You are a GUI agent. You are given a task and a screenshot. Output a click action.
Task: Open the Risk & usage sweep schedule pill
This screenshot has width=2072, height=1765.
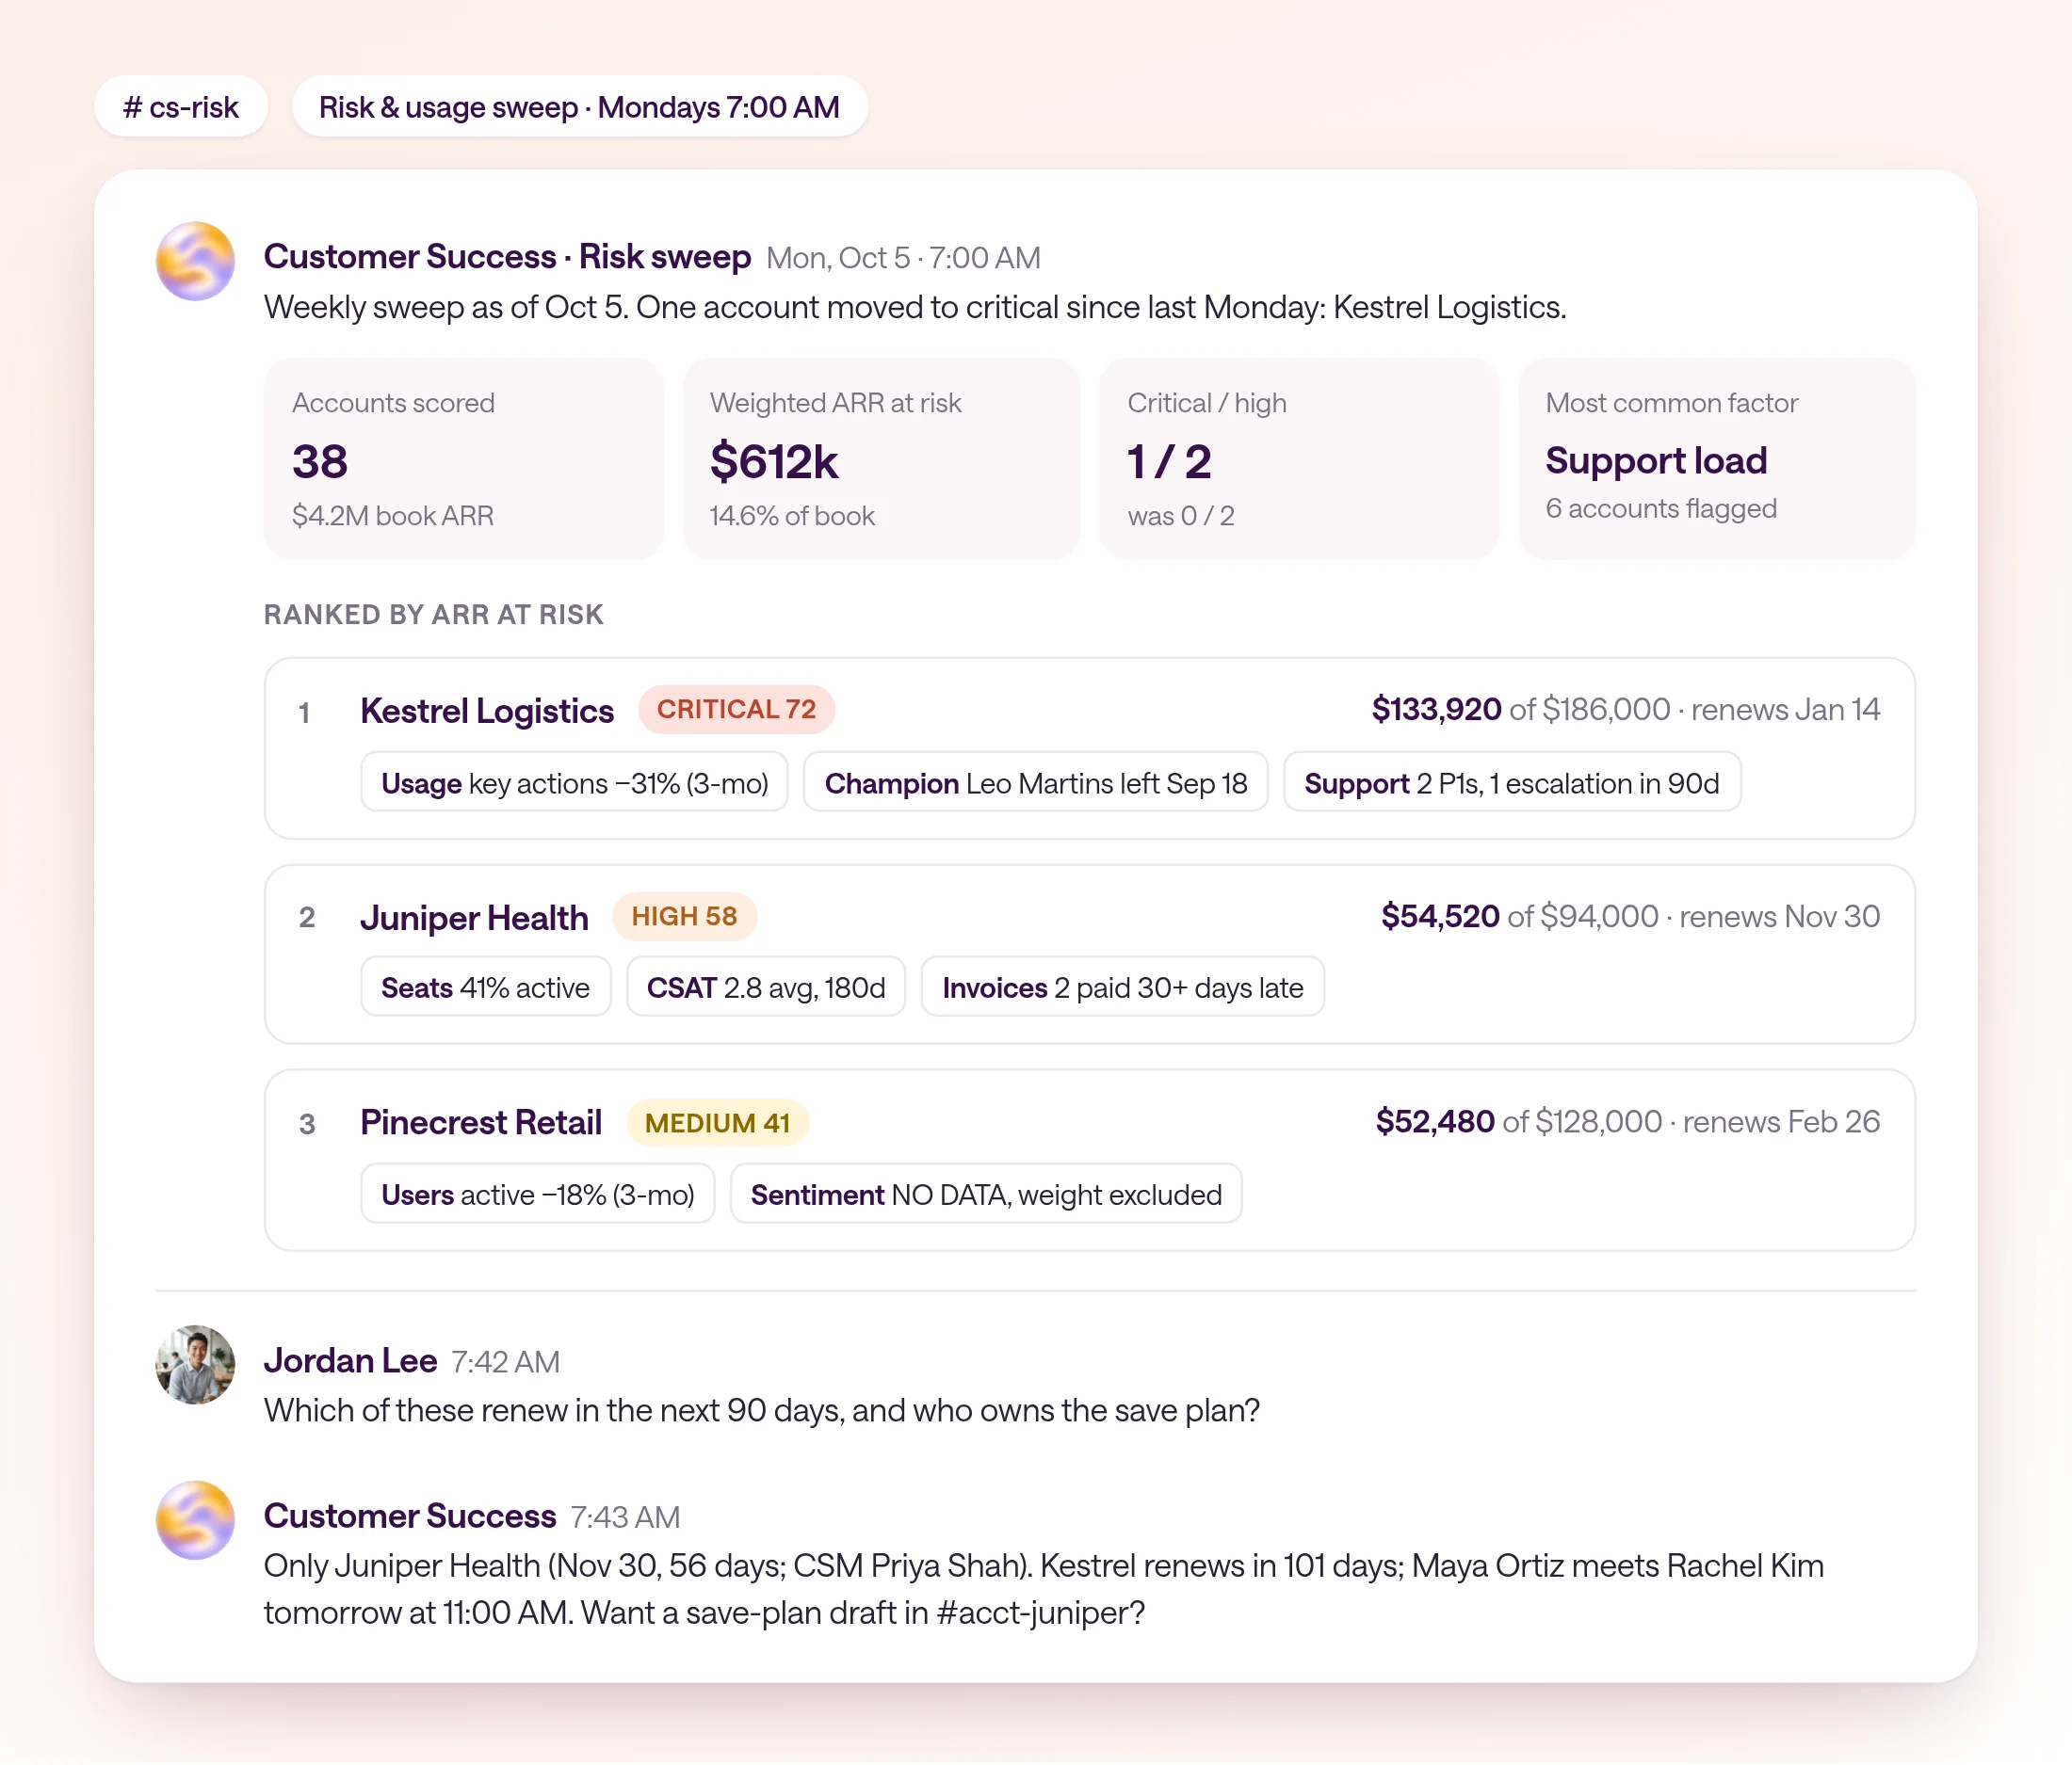click(x=579, y=107)
